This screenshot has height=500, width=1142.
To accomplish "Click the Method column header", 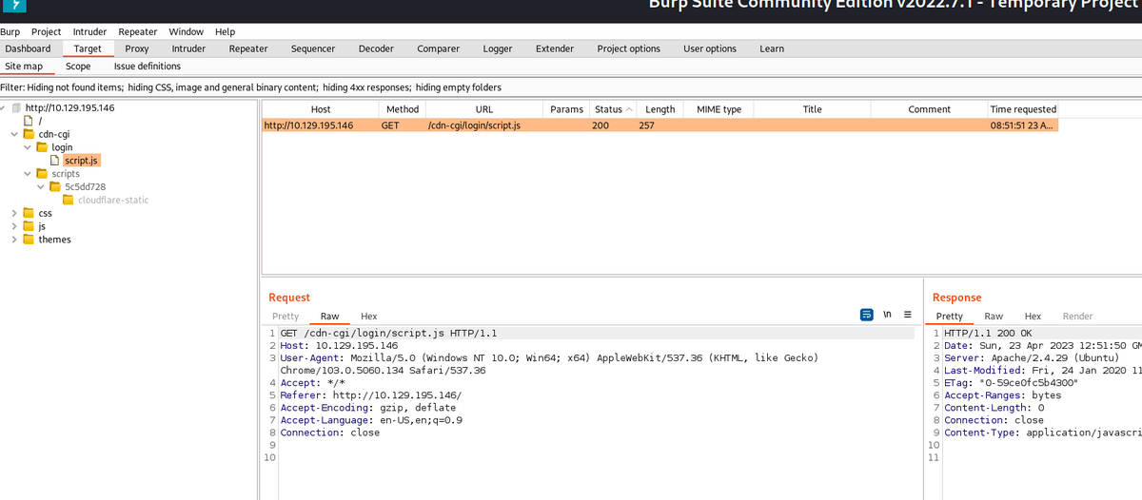I will (403, 109).
